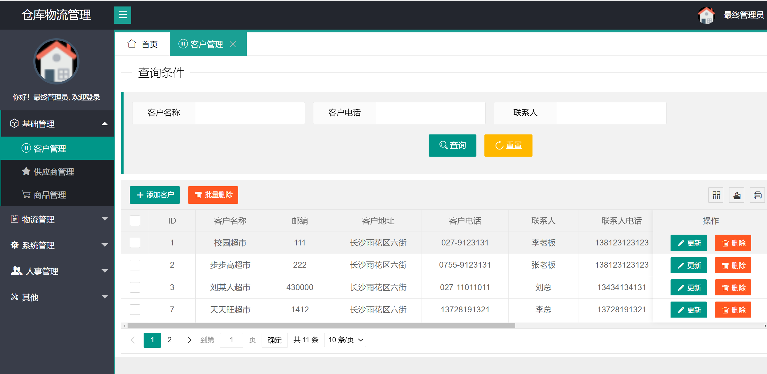Click the 人事管理 people icon
Screen dimensions: 767x374
pos(16,271)
